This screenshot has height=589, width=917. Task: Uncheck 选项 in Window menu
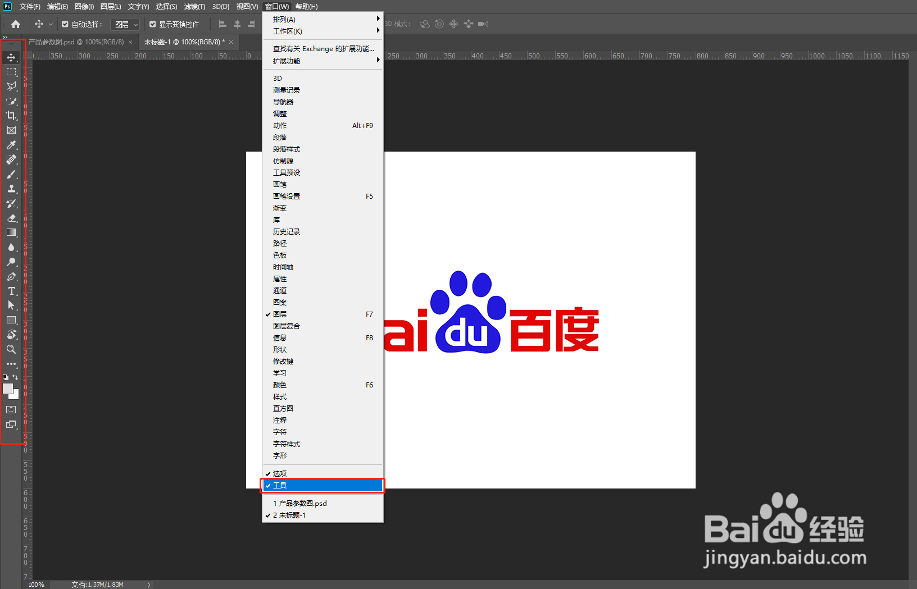tap(323, 473)
